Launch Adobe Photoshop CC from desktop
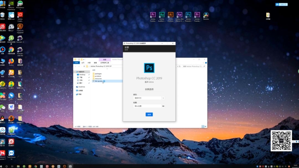Screen dimensions: 299x168 [188, 15]
